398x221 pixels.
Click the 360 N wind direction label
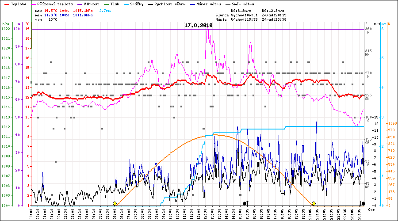pyautogui.click(x=368, y=30)
